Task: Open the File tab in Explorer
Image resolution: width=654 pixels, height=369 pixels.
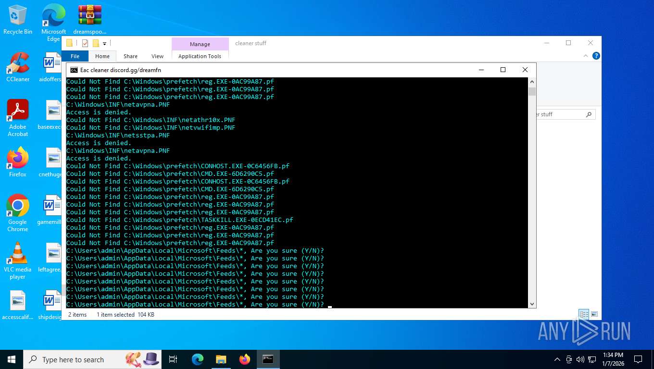Action: point(75,56)
